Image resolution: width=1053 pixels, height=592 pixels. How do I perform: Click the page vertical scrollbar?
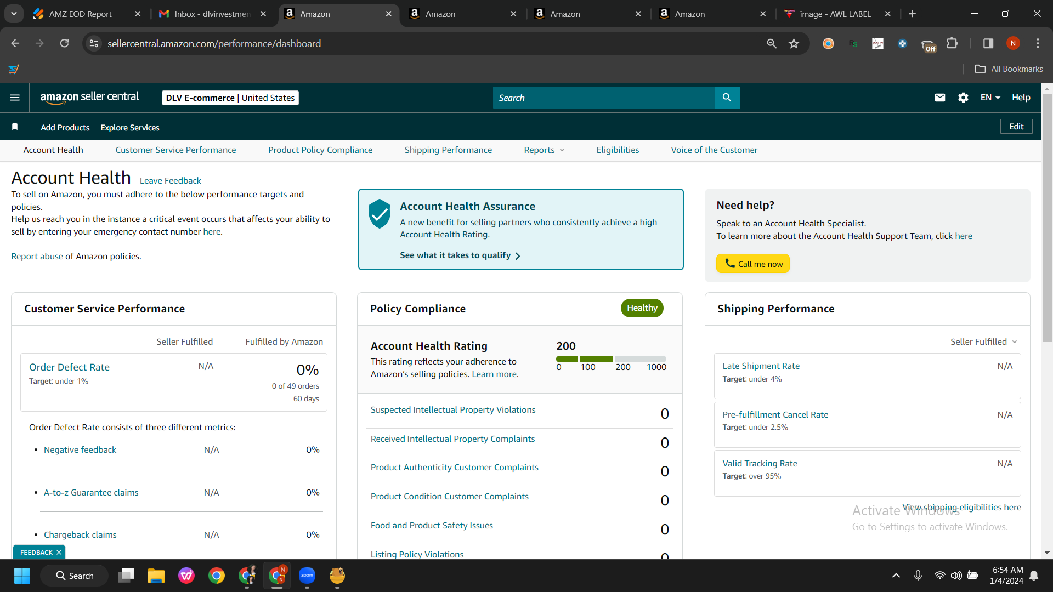coord(1047,219)
